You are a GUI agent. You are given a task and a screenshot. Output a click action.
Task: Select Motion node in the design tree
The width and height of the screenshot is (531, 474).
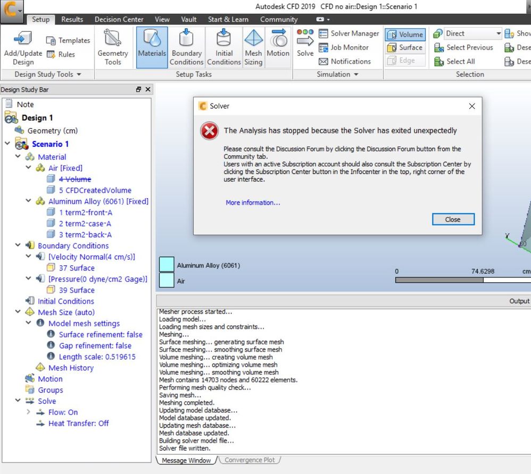click(50, 379)
